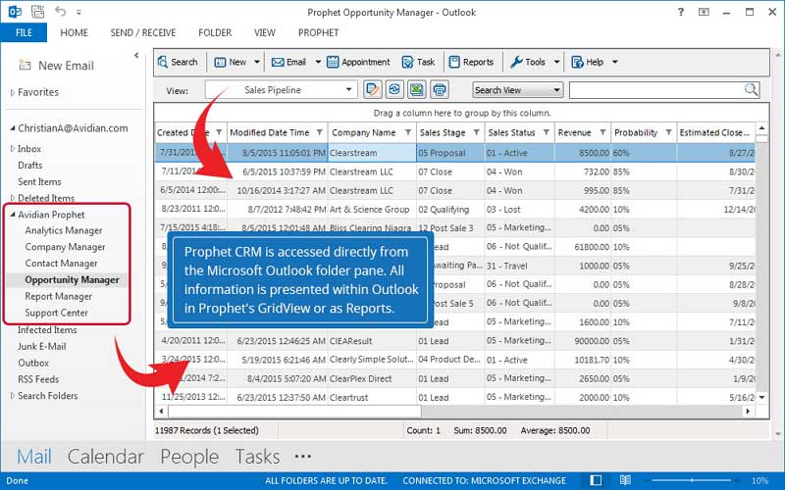
Task: Collapse the ChristianA@Avidian.com account
Action: pos(13,128)
